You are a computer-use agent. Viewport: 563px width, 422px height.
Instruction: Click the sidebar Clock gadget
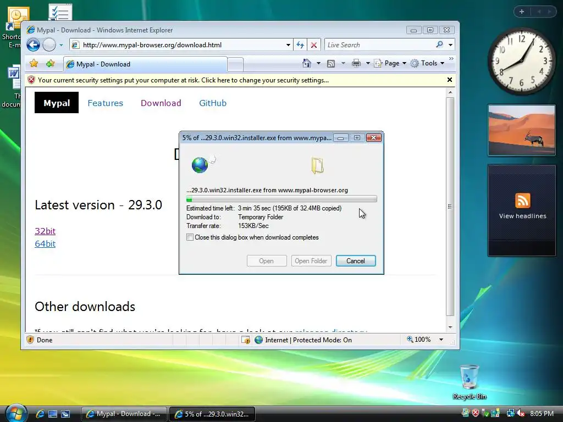tap(521, 62)
